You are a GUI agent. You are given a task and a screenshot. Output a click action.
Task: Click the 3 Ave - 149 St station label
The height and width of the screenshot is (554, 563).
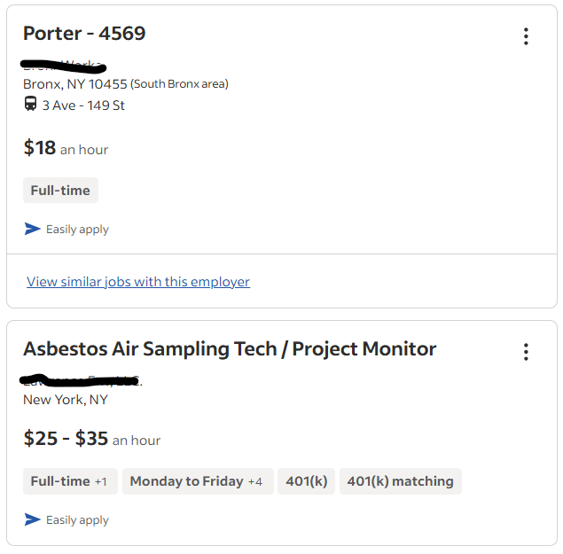pyautogui.click(x=83, y=105)
